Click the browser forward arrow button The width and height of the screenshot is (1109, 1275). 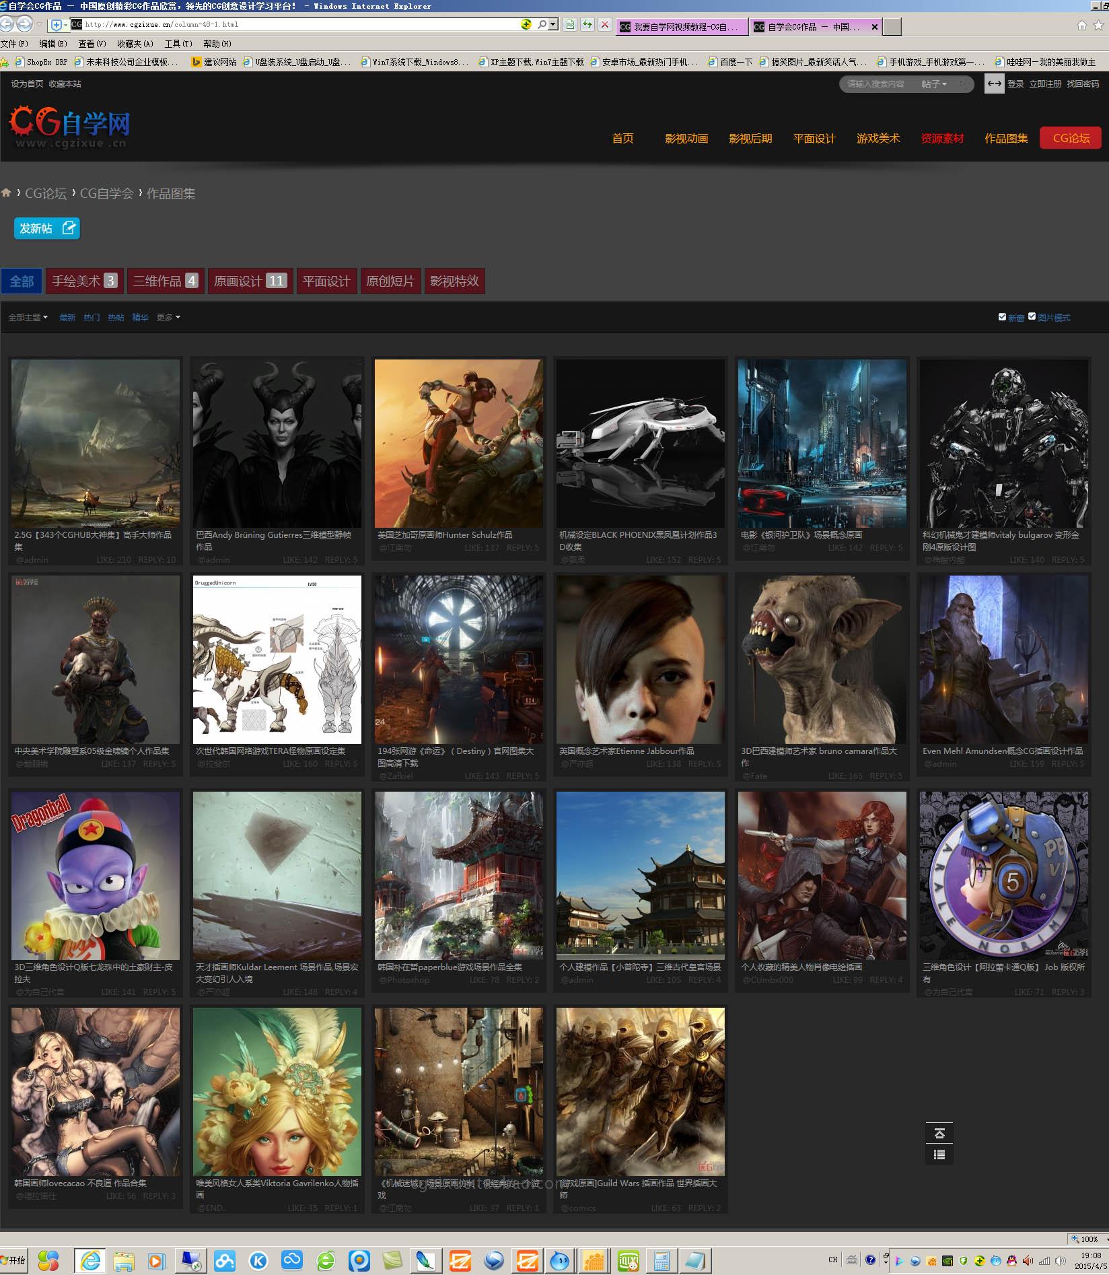tap(24, 24)
